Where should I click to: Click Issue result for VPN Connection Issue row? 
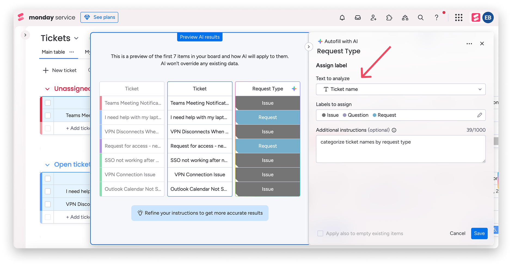click(268, 175)
